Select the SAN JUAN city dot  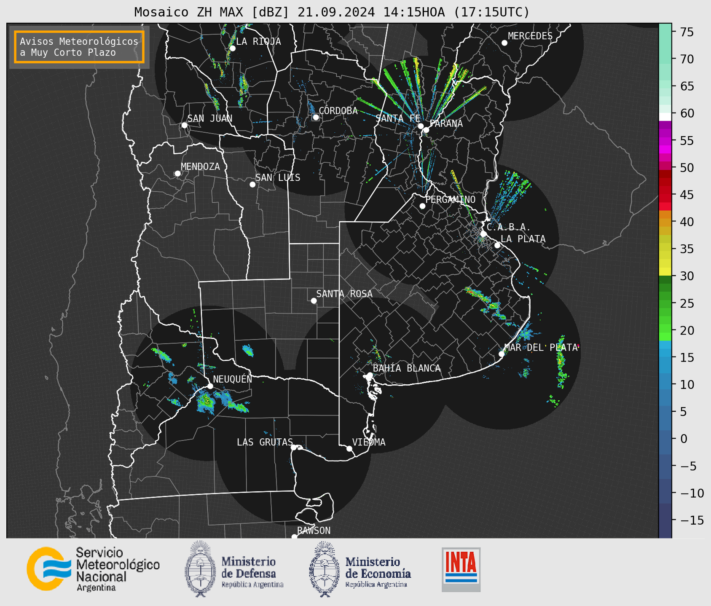[x=184, y=125]
